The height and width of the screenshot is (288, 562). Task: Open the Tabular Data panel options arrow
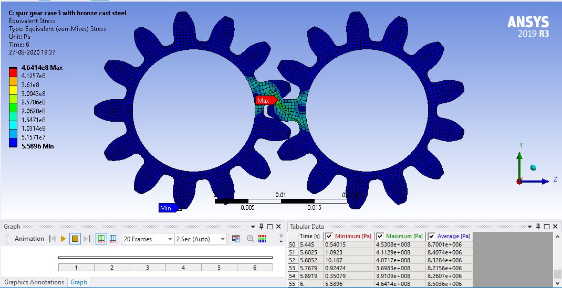pos(530,227)
